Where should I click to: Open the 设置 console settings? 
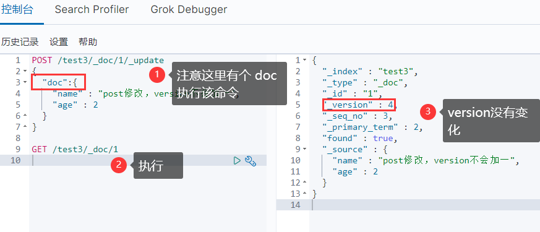(59, 42)
